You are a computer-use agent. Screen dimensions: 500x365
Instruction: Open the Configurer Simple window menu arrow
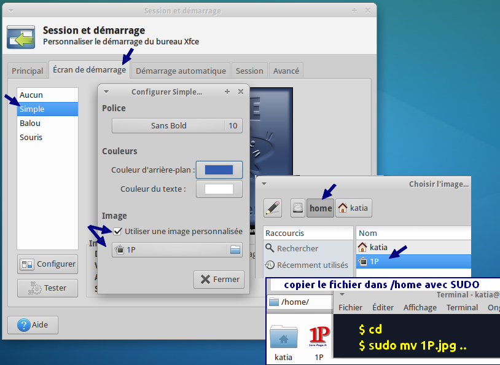coord(106,92)
